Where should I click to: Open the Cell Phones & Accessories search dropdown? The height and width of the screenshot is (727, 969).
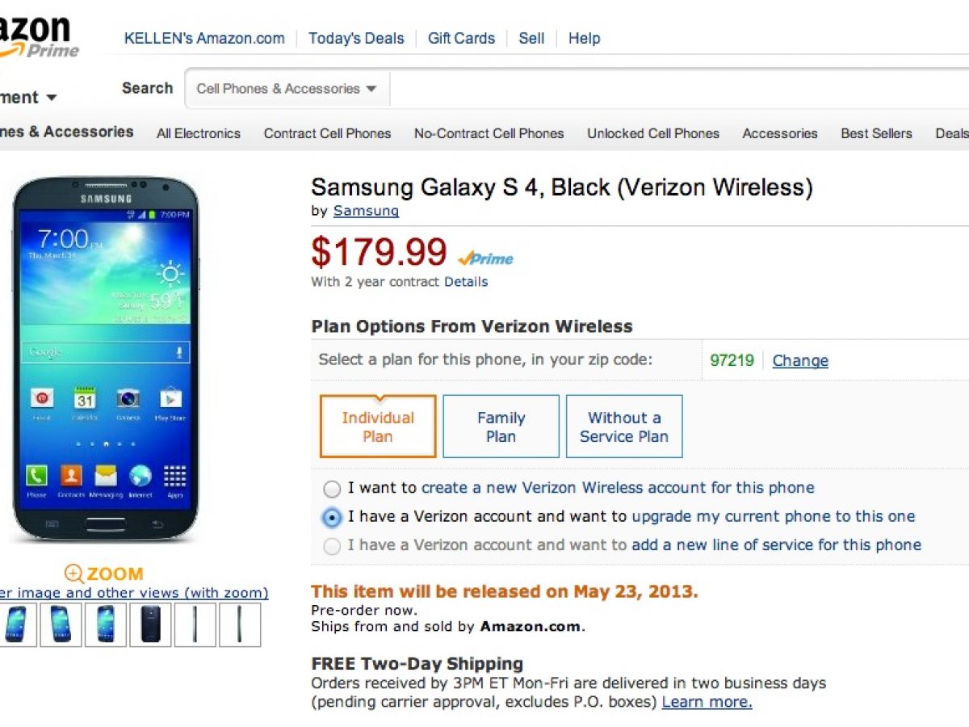[287, 89]
